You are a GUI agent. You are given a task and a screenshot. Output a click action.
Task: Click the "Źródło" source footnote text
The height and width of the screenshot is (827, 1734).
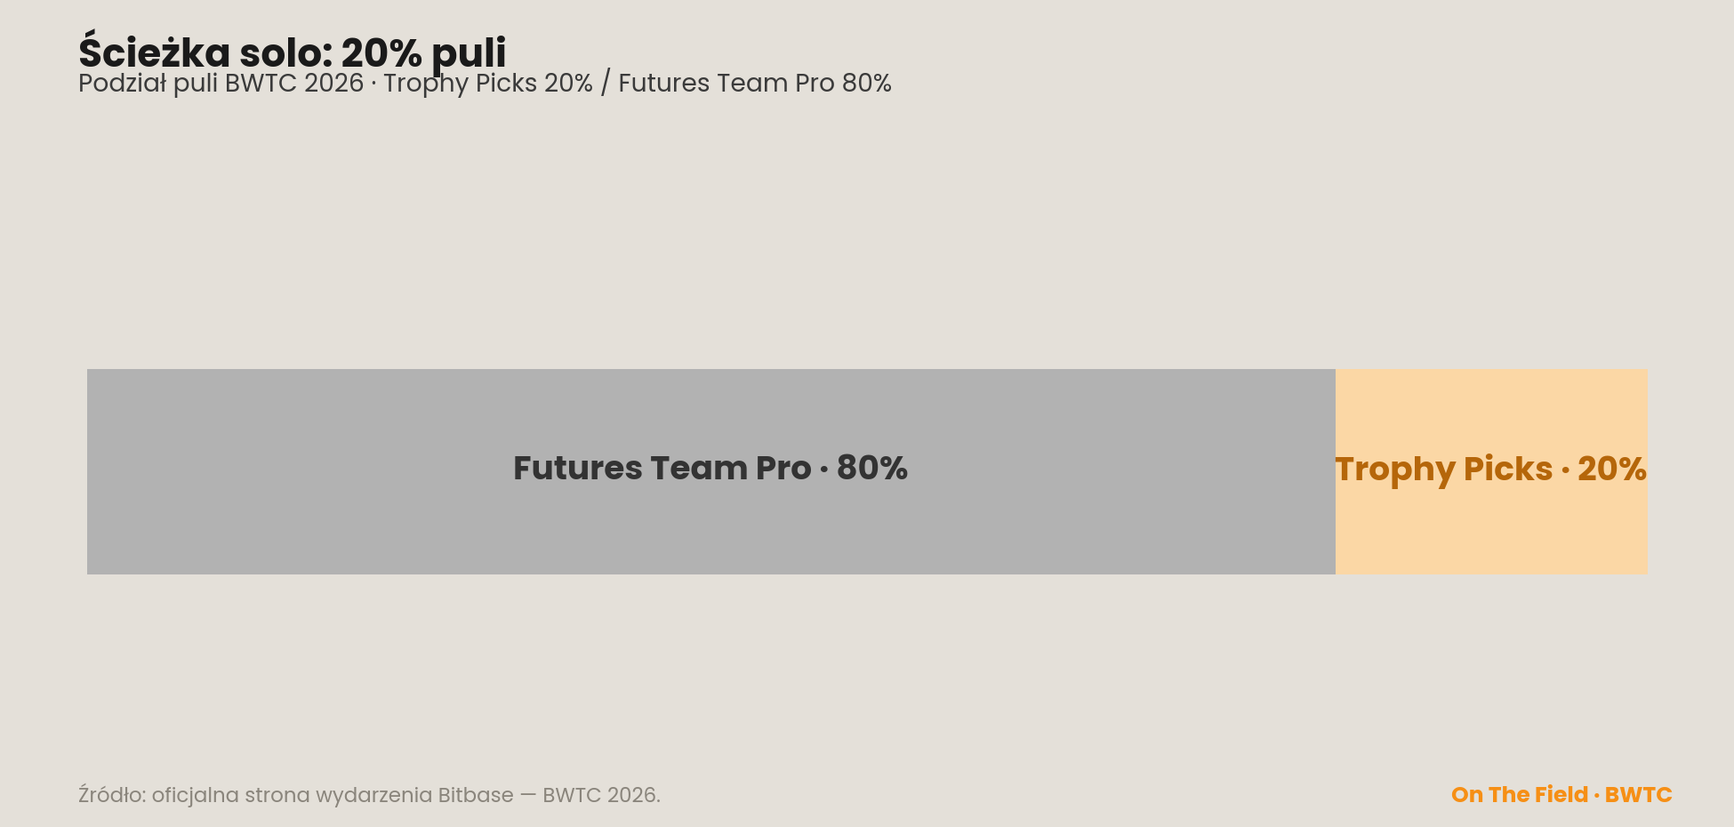click(x=369, y=795)
